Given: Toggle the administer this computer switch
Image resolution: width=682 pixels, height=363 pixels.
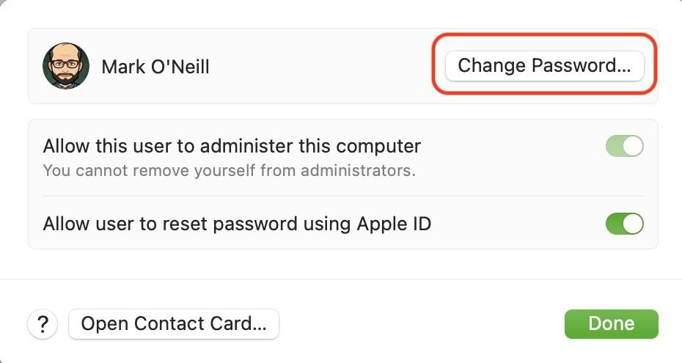Looking at the screenshot, I should tap(624, 146).
